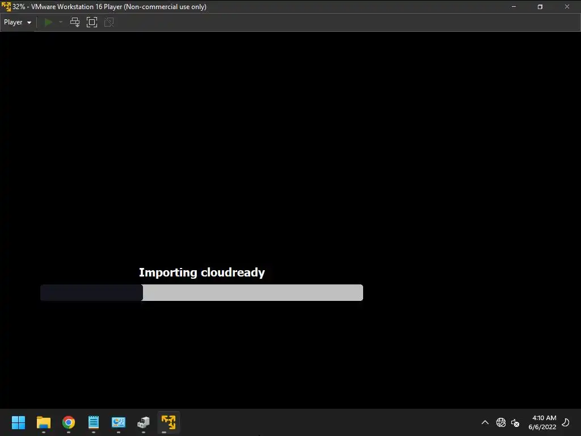Open the USB installer app in taskbar
The height and width of the screenshot is (436, 581).
[144, 422]
